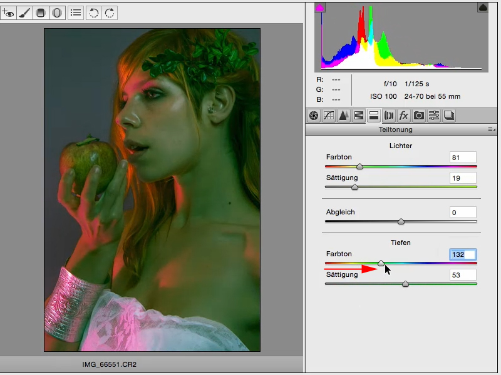This screenshot has width=501, height=375.
Task: Click the Abgleich label
Action: click(x=340, y=212)
